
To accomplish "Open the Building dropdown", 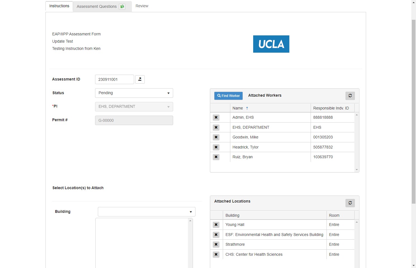I will [147, 212].
